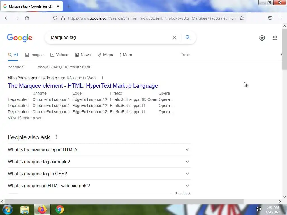Screen dimensions: 287x215
Task: Launch Google Chrome from the taskbar
Action: (x=60, y=209)
